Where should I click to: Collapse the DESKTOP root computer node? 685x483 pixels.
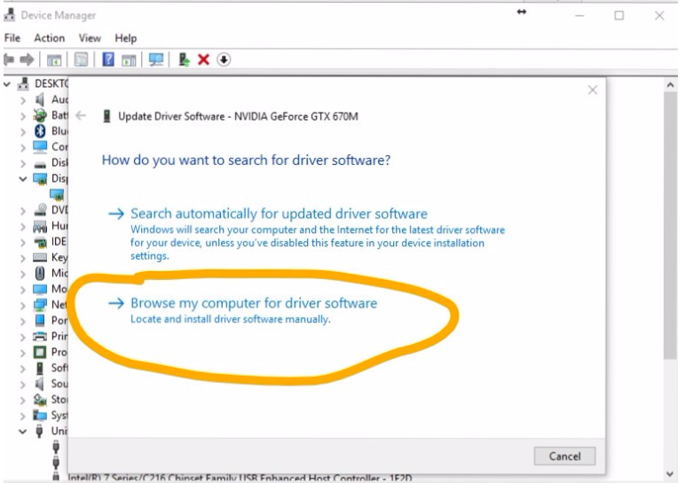7,84
